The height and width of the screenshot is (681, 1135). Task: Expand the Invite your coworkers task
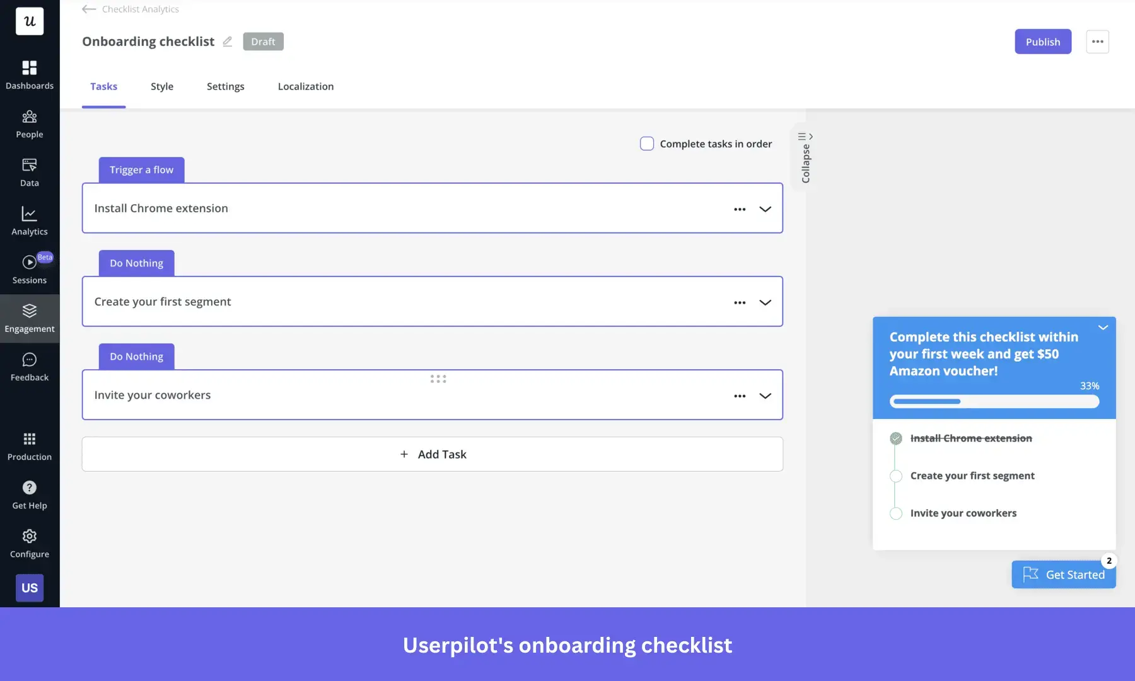pyautogui.click(x=765, y=396)
